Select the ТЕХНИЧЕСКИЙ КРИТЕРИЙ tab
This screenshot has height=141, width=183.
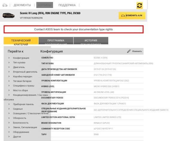tap(21, 41)
